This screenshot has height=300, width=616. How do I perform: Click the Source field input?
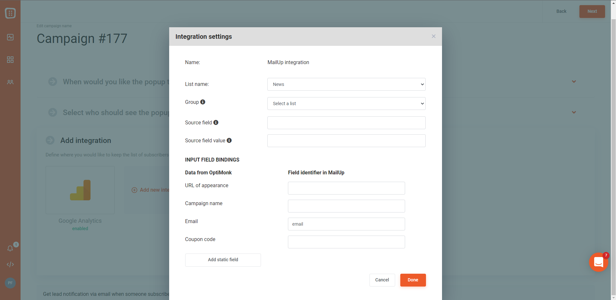click(x=346, y=123)
